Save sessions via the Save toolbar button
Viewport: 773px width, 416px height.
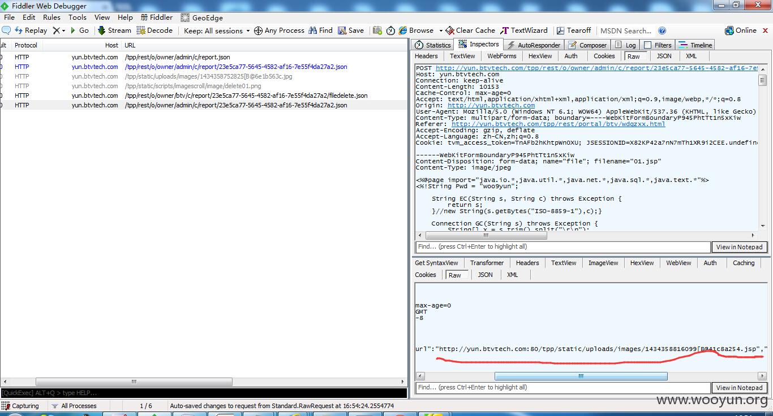tap(351, 31)
